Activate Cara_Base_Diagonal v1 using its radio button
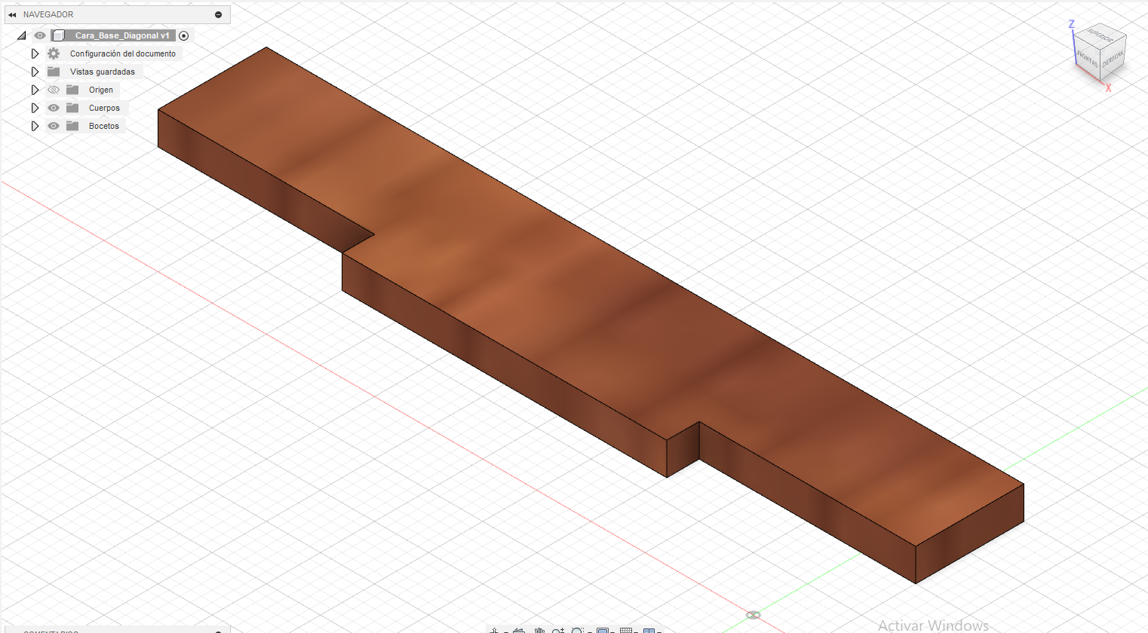Image resolution: width=1148 pixels, height=633 pixels. 183,35
